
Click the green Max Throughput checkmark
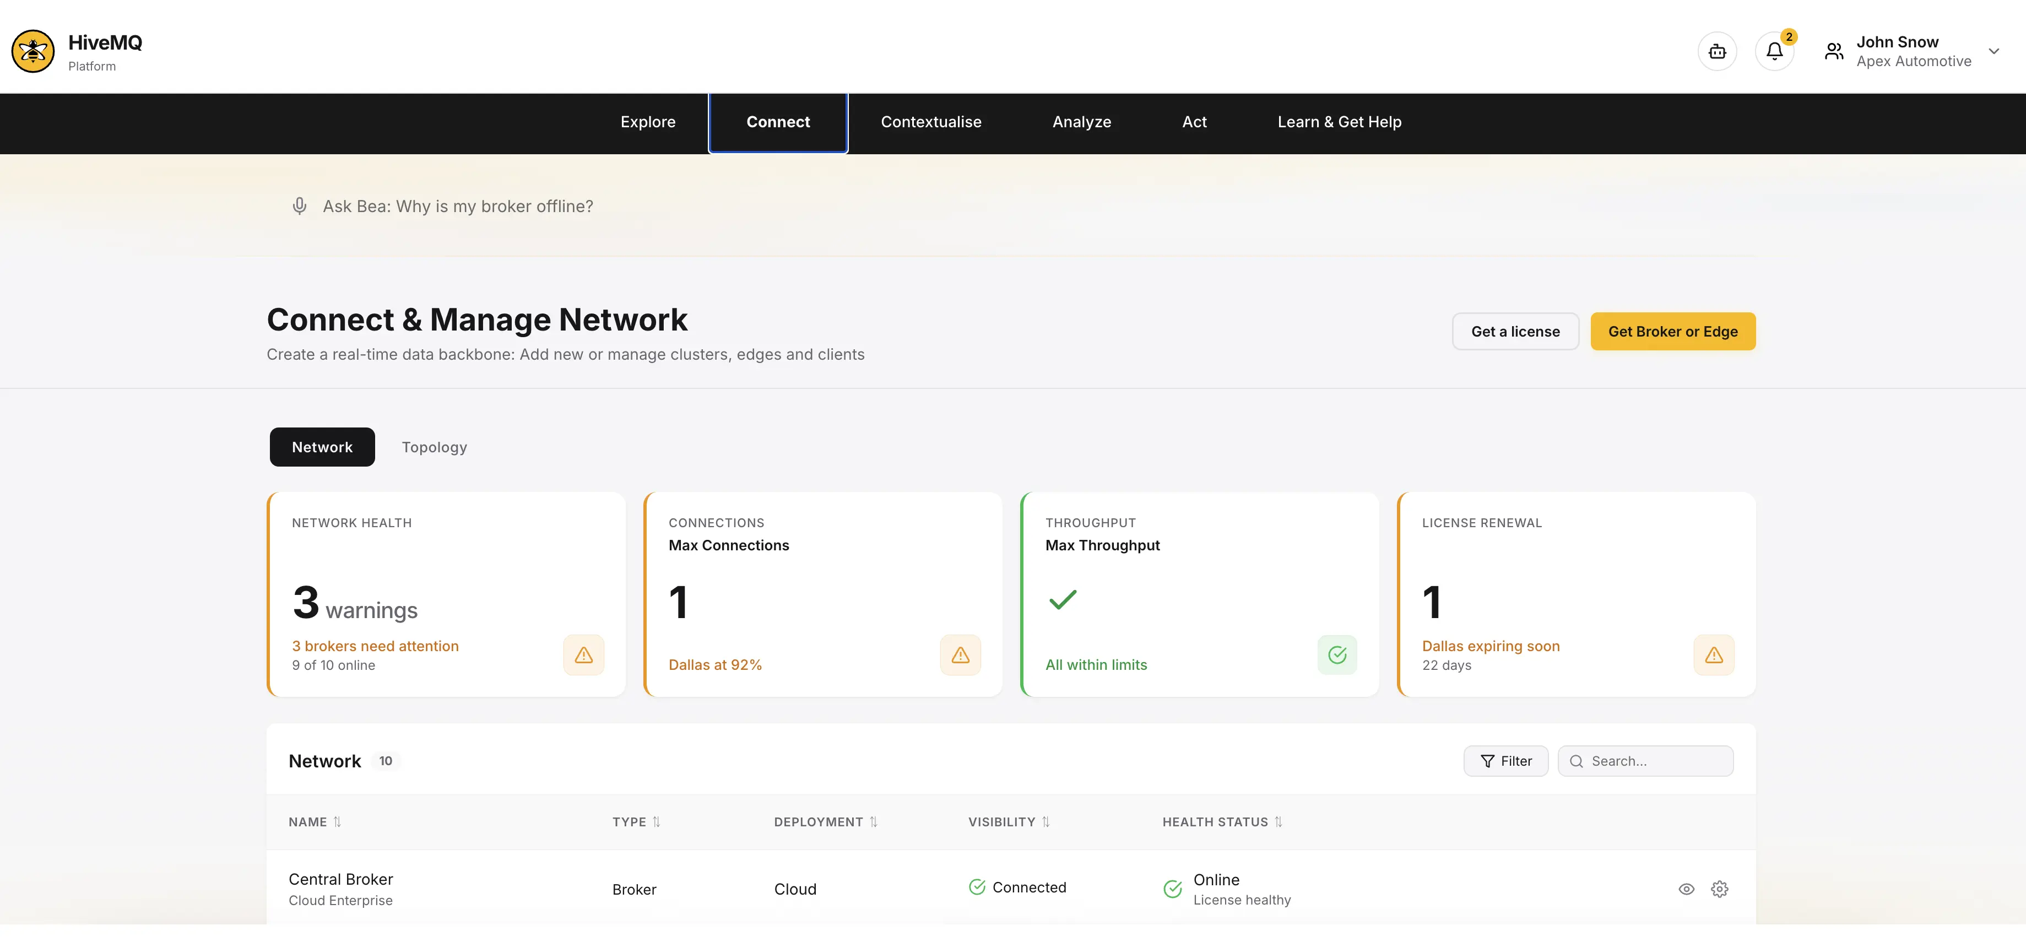tap(1063, 600)
